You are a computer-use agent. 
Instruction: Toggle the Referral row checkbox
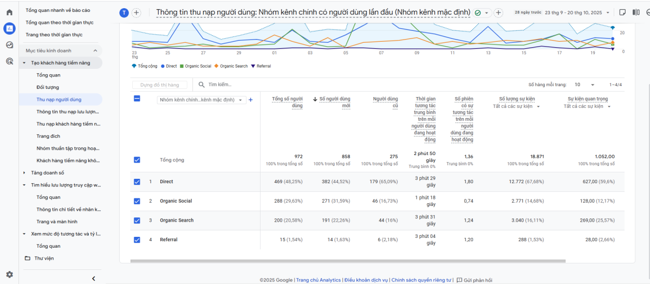[x=137, y=240]
